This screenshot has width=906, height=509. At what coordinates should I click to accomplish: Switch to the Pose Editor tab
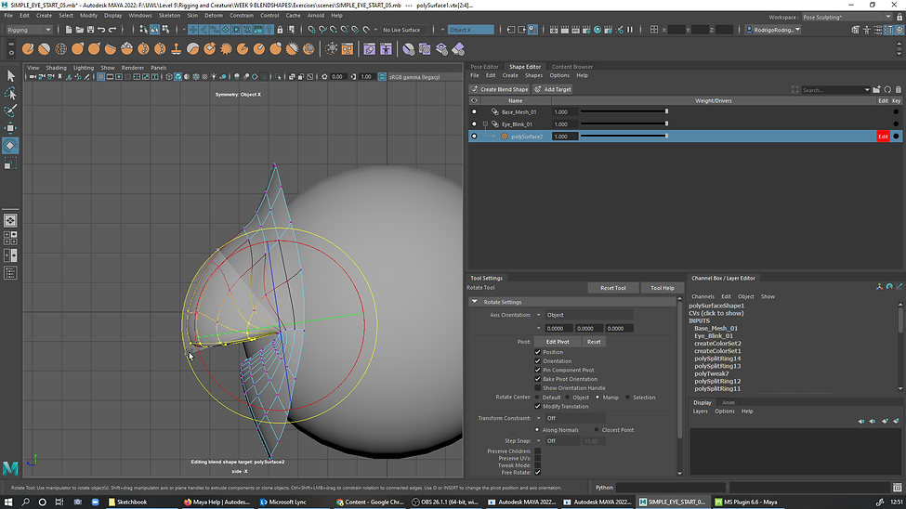point(484,67)
